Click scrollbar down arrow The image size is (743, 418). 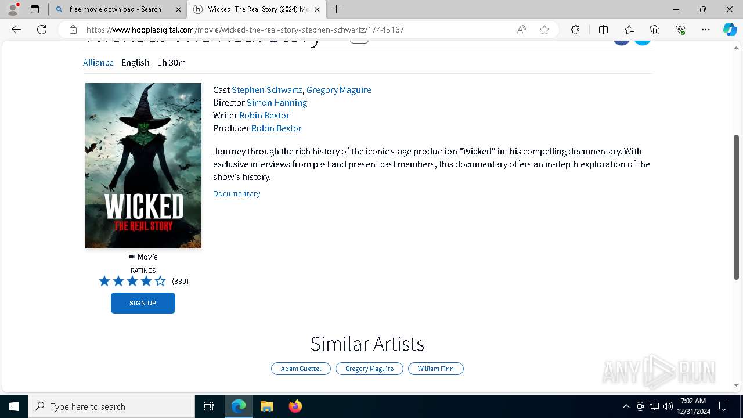(737, 385)
